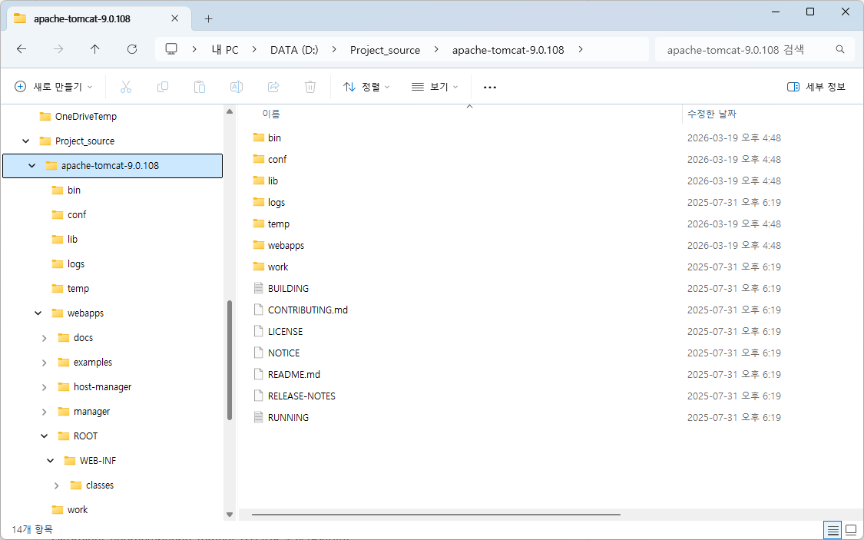
Task: Click the search magnifier icon
Action: tap(840, 49)
